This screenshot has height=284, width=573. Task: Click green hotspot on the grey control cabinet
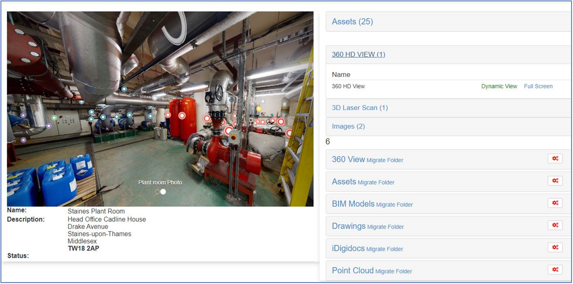pos(54,118)
